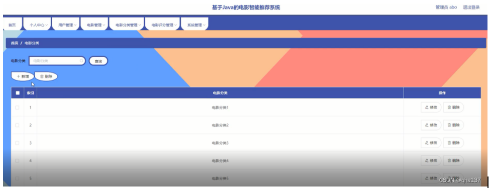Expand the chevron beside 用户管理
The image size is (489, 188).
click(75, 25)
